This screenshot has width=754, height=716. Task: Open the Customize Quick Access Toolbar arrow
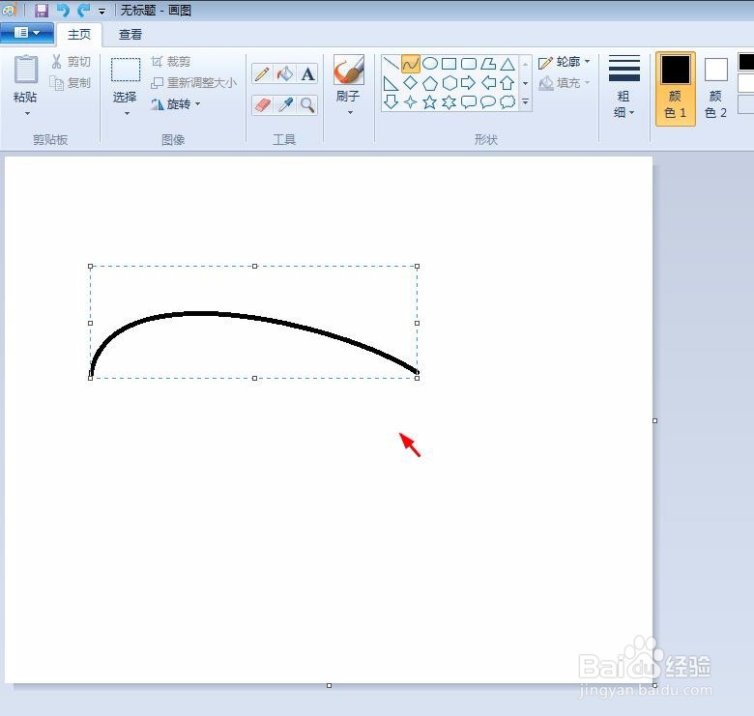click(101, 11)
